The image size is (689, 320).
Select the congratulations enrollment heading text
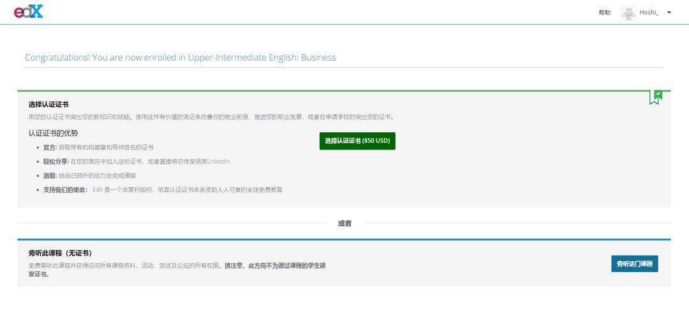point(180,57)
